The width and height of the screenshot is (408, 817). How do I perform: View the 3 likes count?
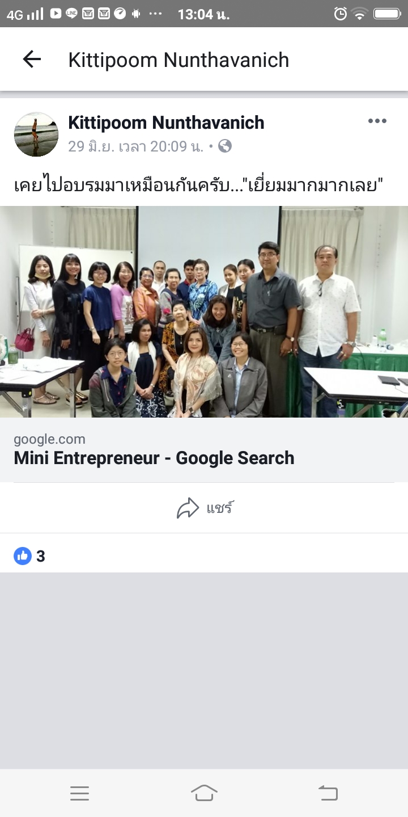pos(40,556)
